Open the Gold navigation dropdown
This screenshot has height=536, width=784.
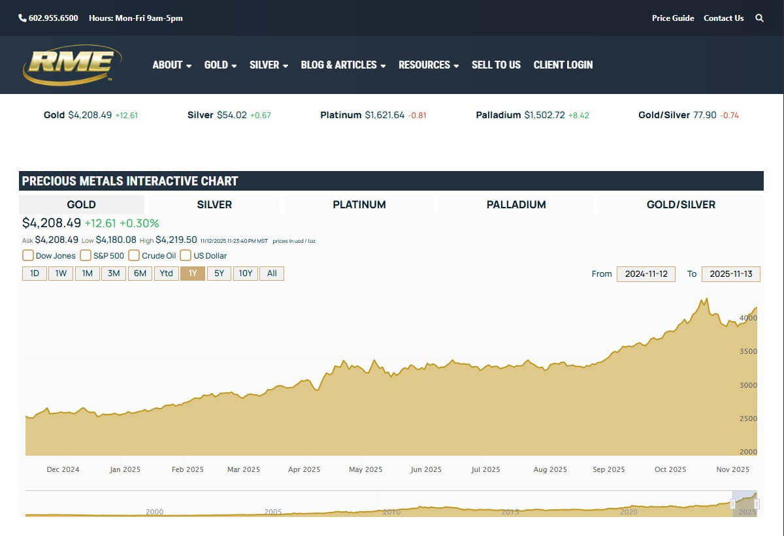pyautogui.click(x=220, y=65)
